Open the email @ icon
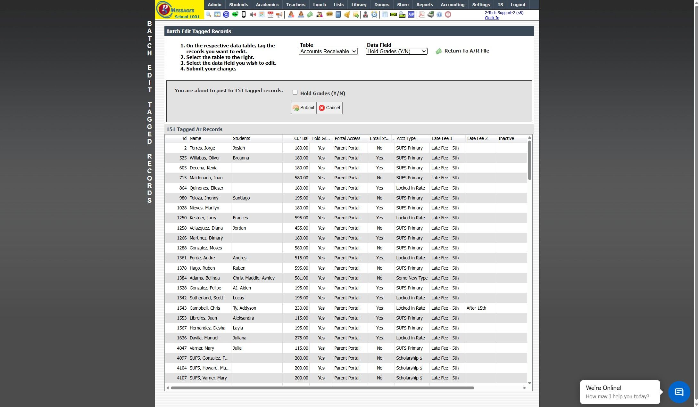 226,14
